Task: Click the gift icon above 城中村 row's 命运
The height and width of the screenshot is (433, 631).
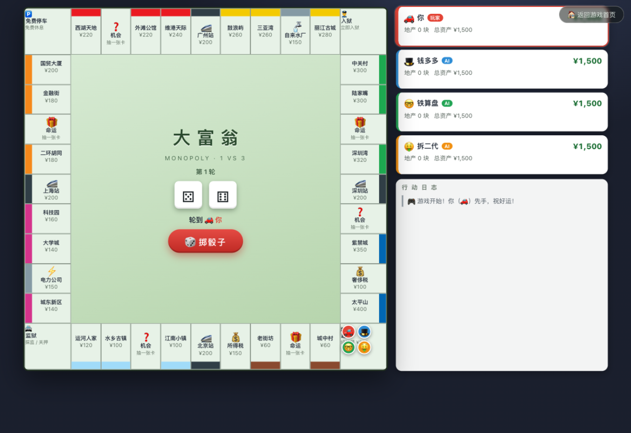Action: (x=295, y=337)
